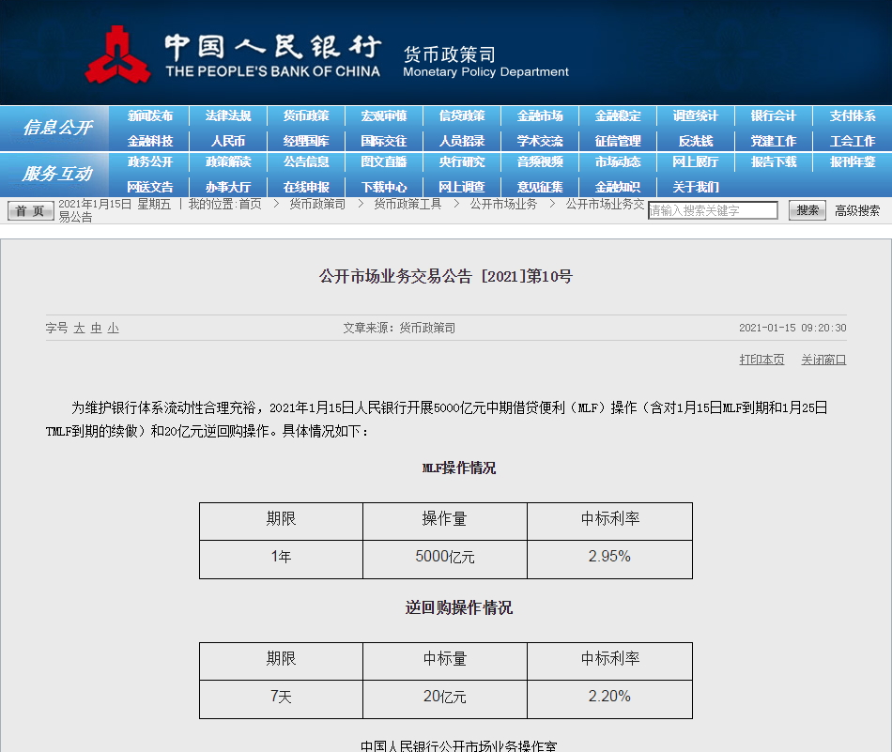Focus the search keyword input field
This screenshot has width=892, height=752.
pyautogui.click(x=713, y=210)
